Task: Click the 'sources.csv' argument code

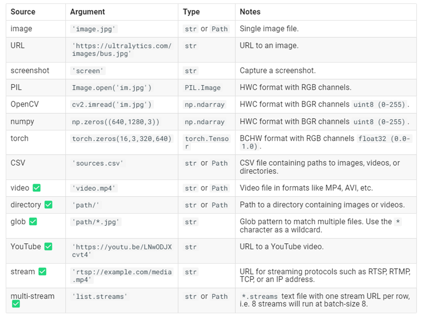Action: [98, 163]
